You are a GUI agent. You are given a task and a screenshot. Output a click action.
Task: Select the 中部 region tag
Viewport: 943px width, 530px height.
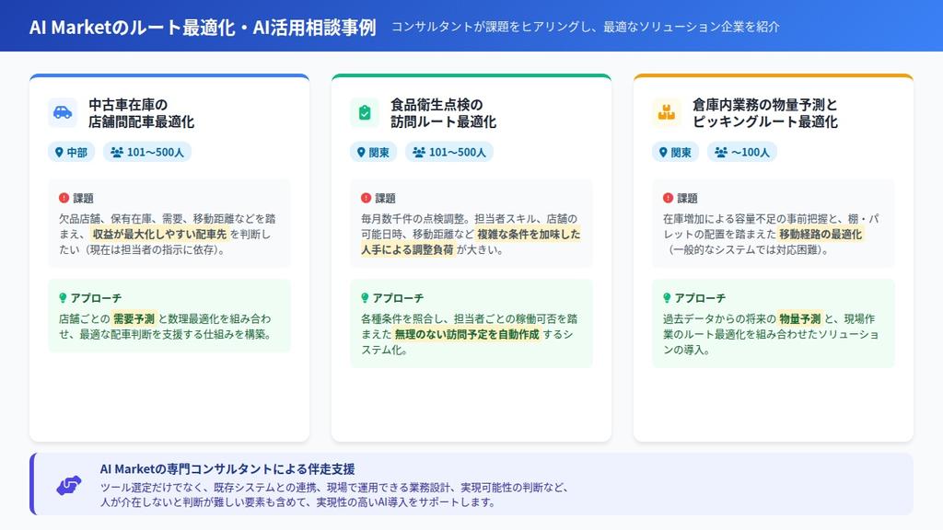coord(71,152)
